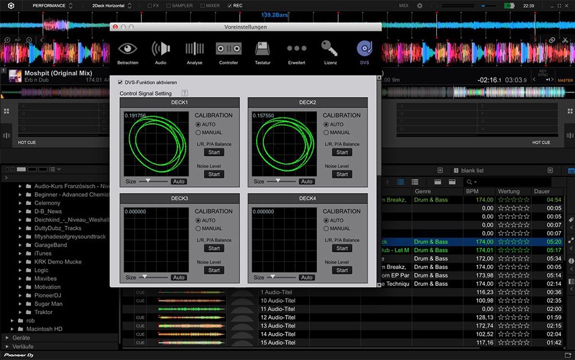Image resolution: width=575 pixels, height=360 pixels.
Task: Open the Lizenz key icon
Action: click(330, 49)
